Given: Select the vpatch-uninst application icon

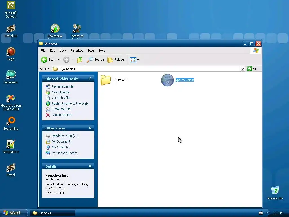Looking at the screenshot, I should coord(167,80).
